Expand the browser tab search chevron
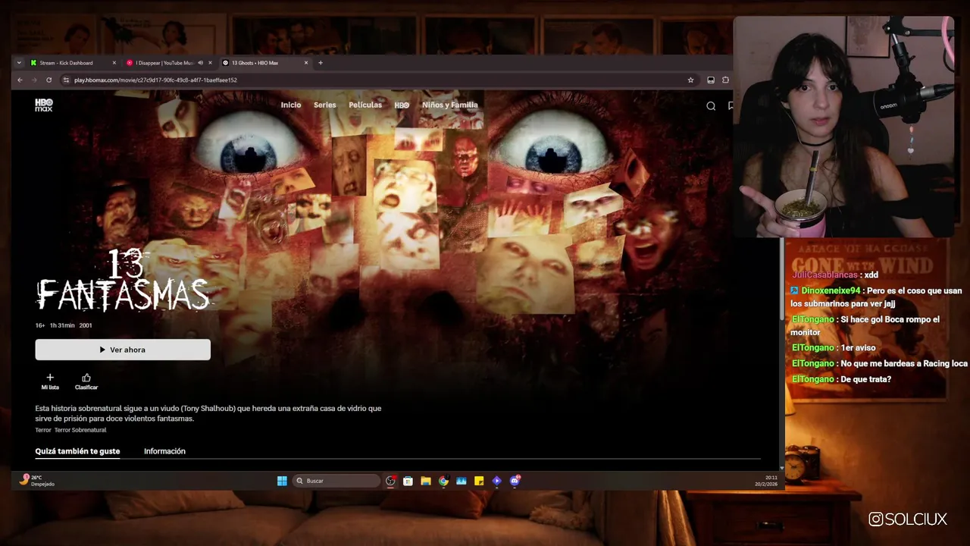The image size is (970, 546). [x=19, y=63]
